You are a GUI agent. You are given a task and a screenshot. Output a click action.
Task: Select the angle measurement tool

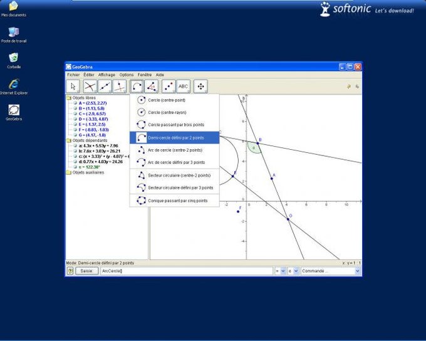pyautogui.click(x=152, y=87)
